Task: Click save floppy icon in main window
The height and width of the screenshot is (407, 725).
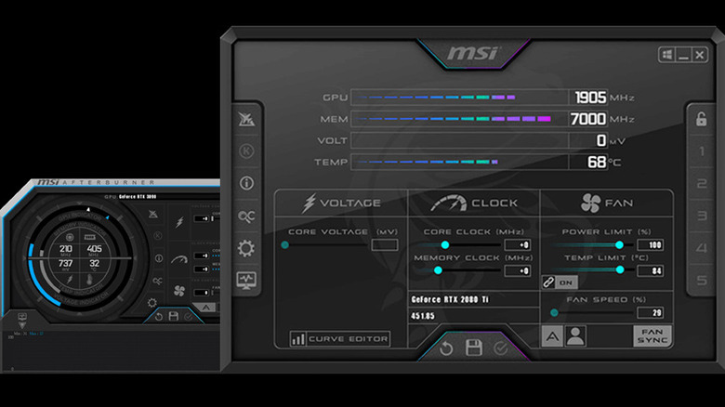Action: 474,348
